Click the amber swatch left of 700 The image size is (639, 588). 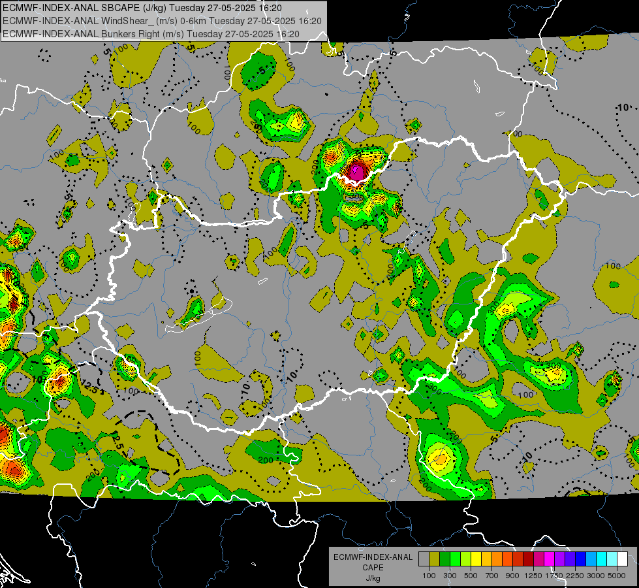[x=486, y=559]
